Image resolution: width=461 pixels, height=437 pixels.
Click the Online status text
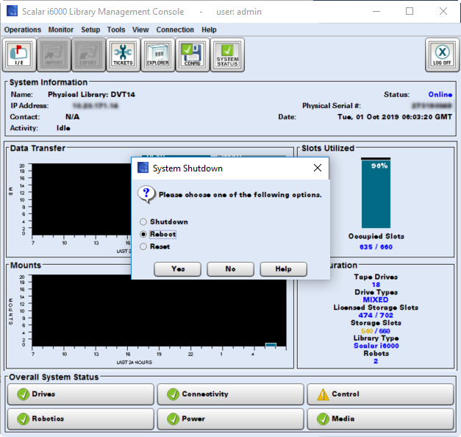click(x=440, y=94)
